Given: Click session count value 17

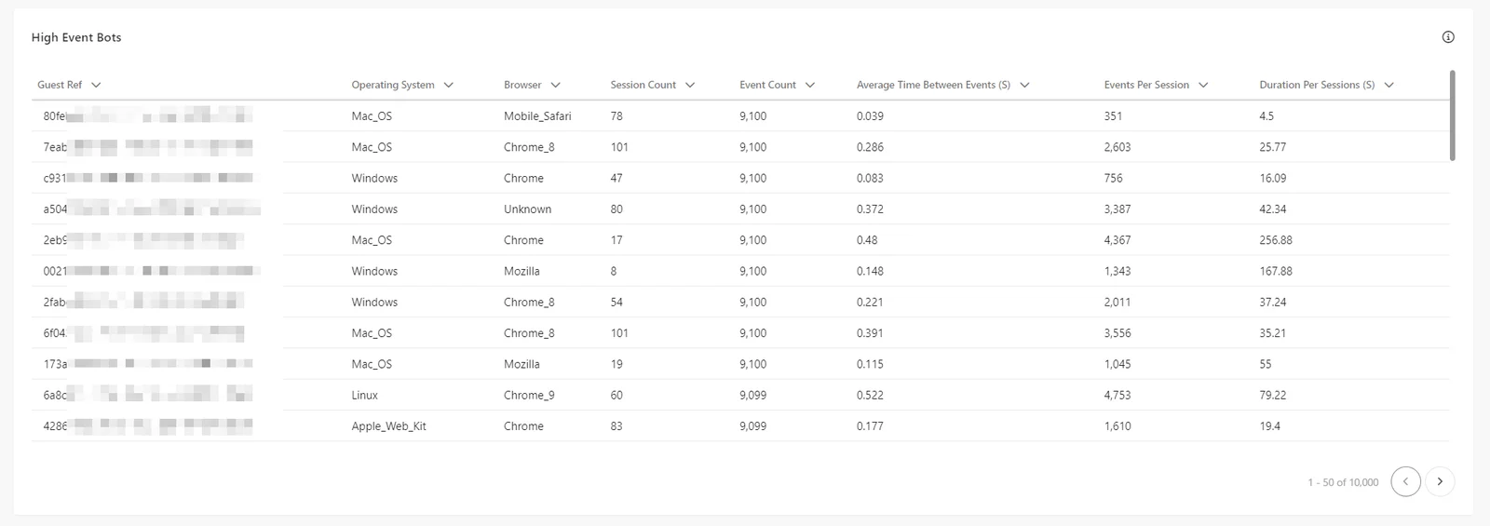Looking at the screenshot, I should click(616, 240).
